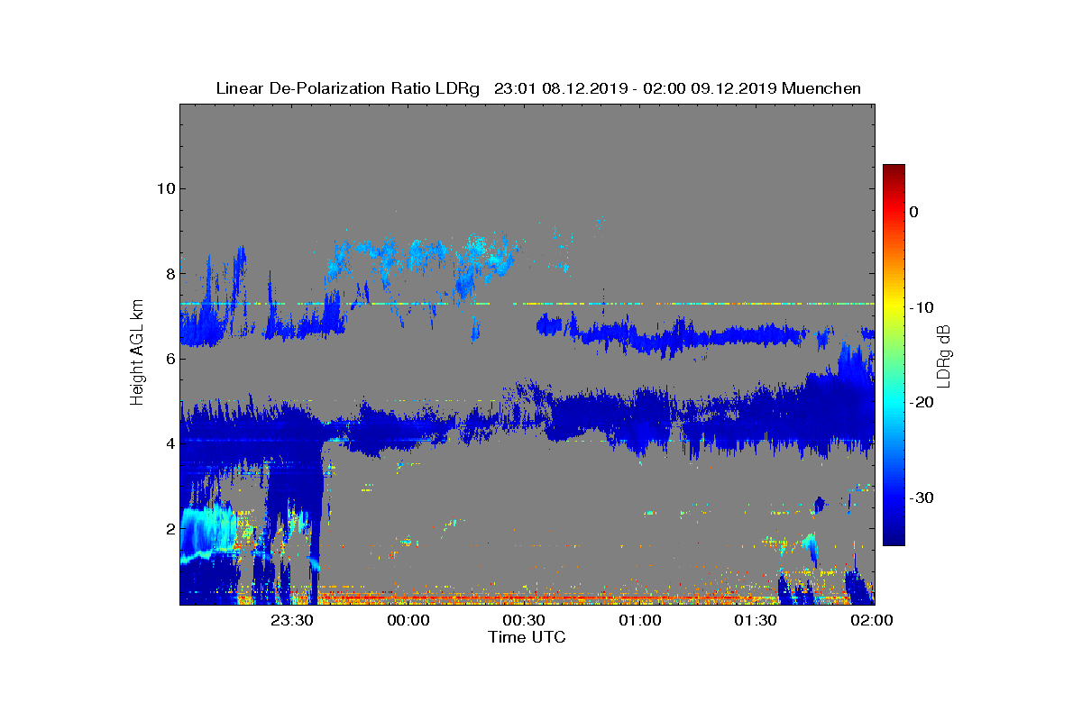Screen dimensions: 1082x721
Task: Click the colorbar tick label '-30'
Action: coord(920,497)
